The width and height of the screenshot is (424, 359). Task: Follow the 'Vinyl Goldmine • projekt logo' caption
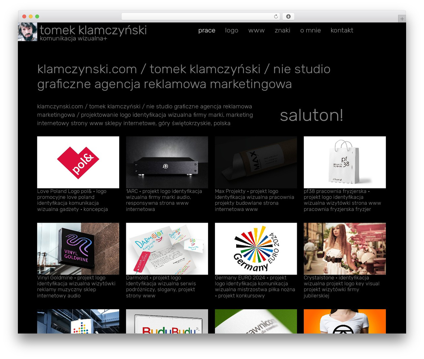coord(76,287)
